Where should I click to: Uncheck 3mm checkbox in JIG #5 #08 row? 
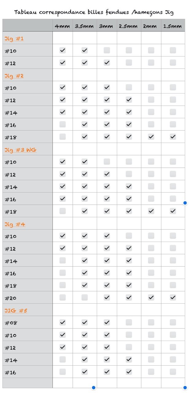click(107, 322)
